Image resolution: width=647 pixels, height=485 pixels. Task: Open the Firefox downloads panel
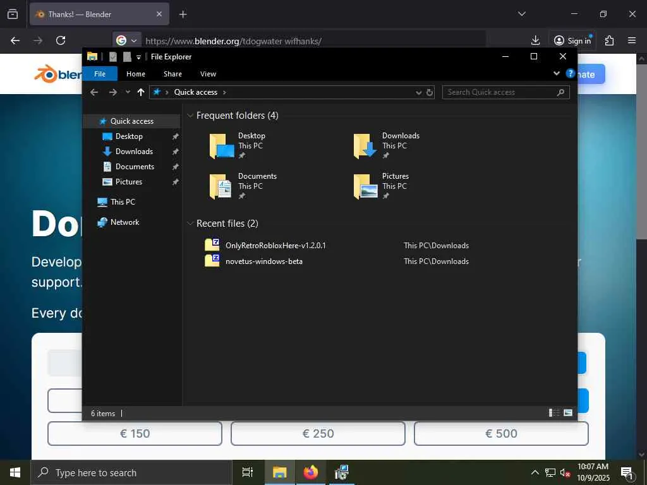coord(536,40)
